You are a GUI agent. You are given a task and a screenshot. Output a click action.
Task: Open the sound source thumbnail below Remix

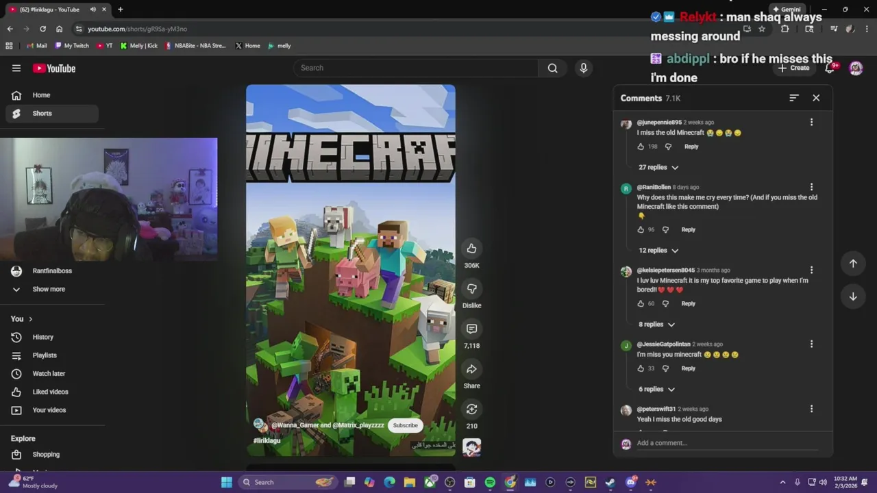click(471, 447)
